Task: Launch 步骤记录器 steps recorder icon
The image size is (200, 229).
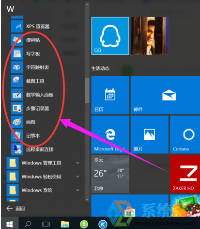Action: 17,108
